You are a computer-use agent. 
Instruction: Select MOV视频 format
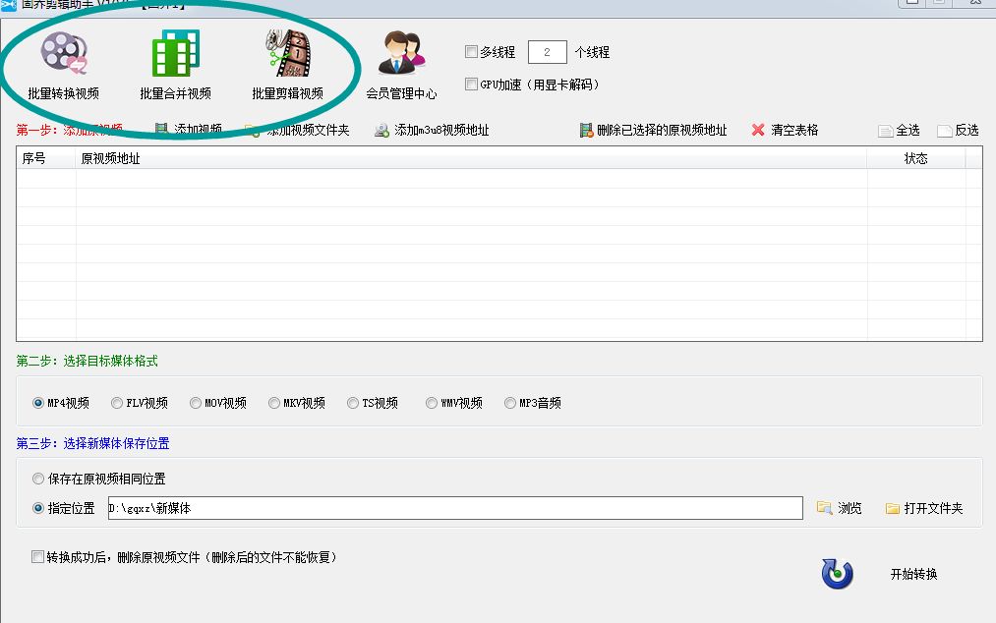[196, 403]
